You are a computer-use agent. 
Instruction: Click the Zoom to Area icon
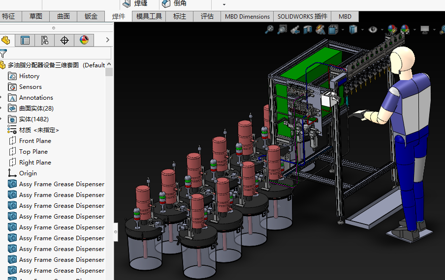(x=282, y=30)
